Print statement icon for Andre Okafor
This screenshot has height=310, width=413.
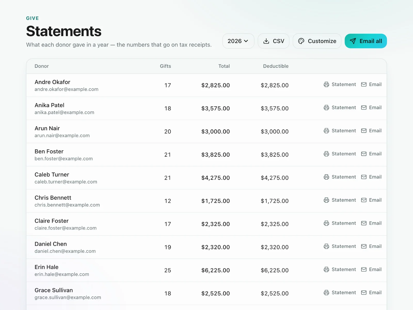click(326, 85)
